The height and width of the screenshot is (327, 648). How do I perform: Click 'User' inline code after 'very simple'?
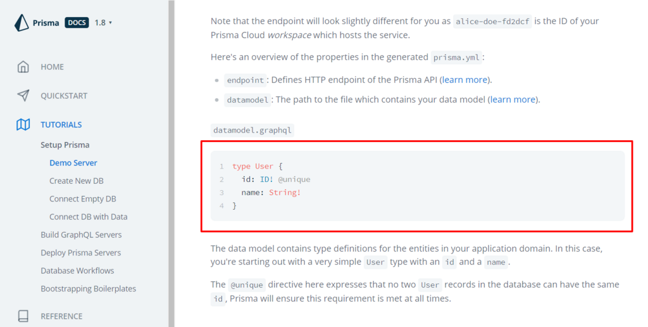point(375,262)
